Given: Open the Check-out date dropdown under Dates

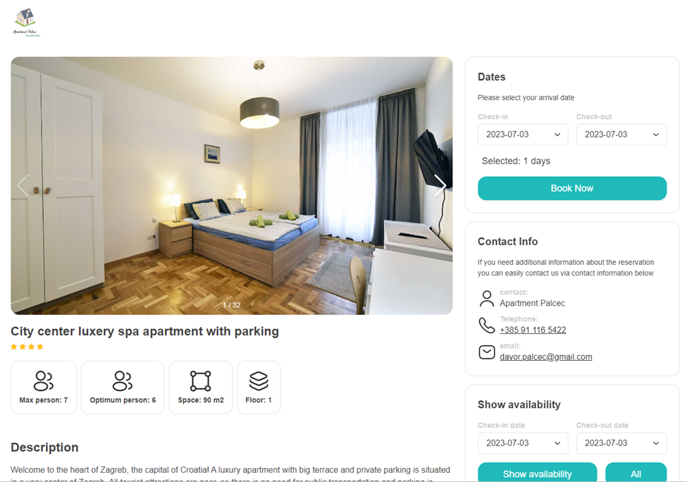Looking at the screenshot, I should pos(621,135).
